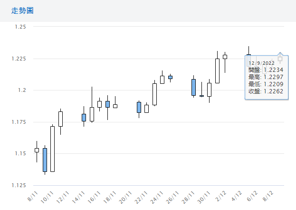Click the 16/11 white candlestick

(x=99, y=104)
